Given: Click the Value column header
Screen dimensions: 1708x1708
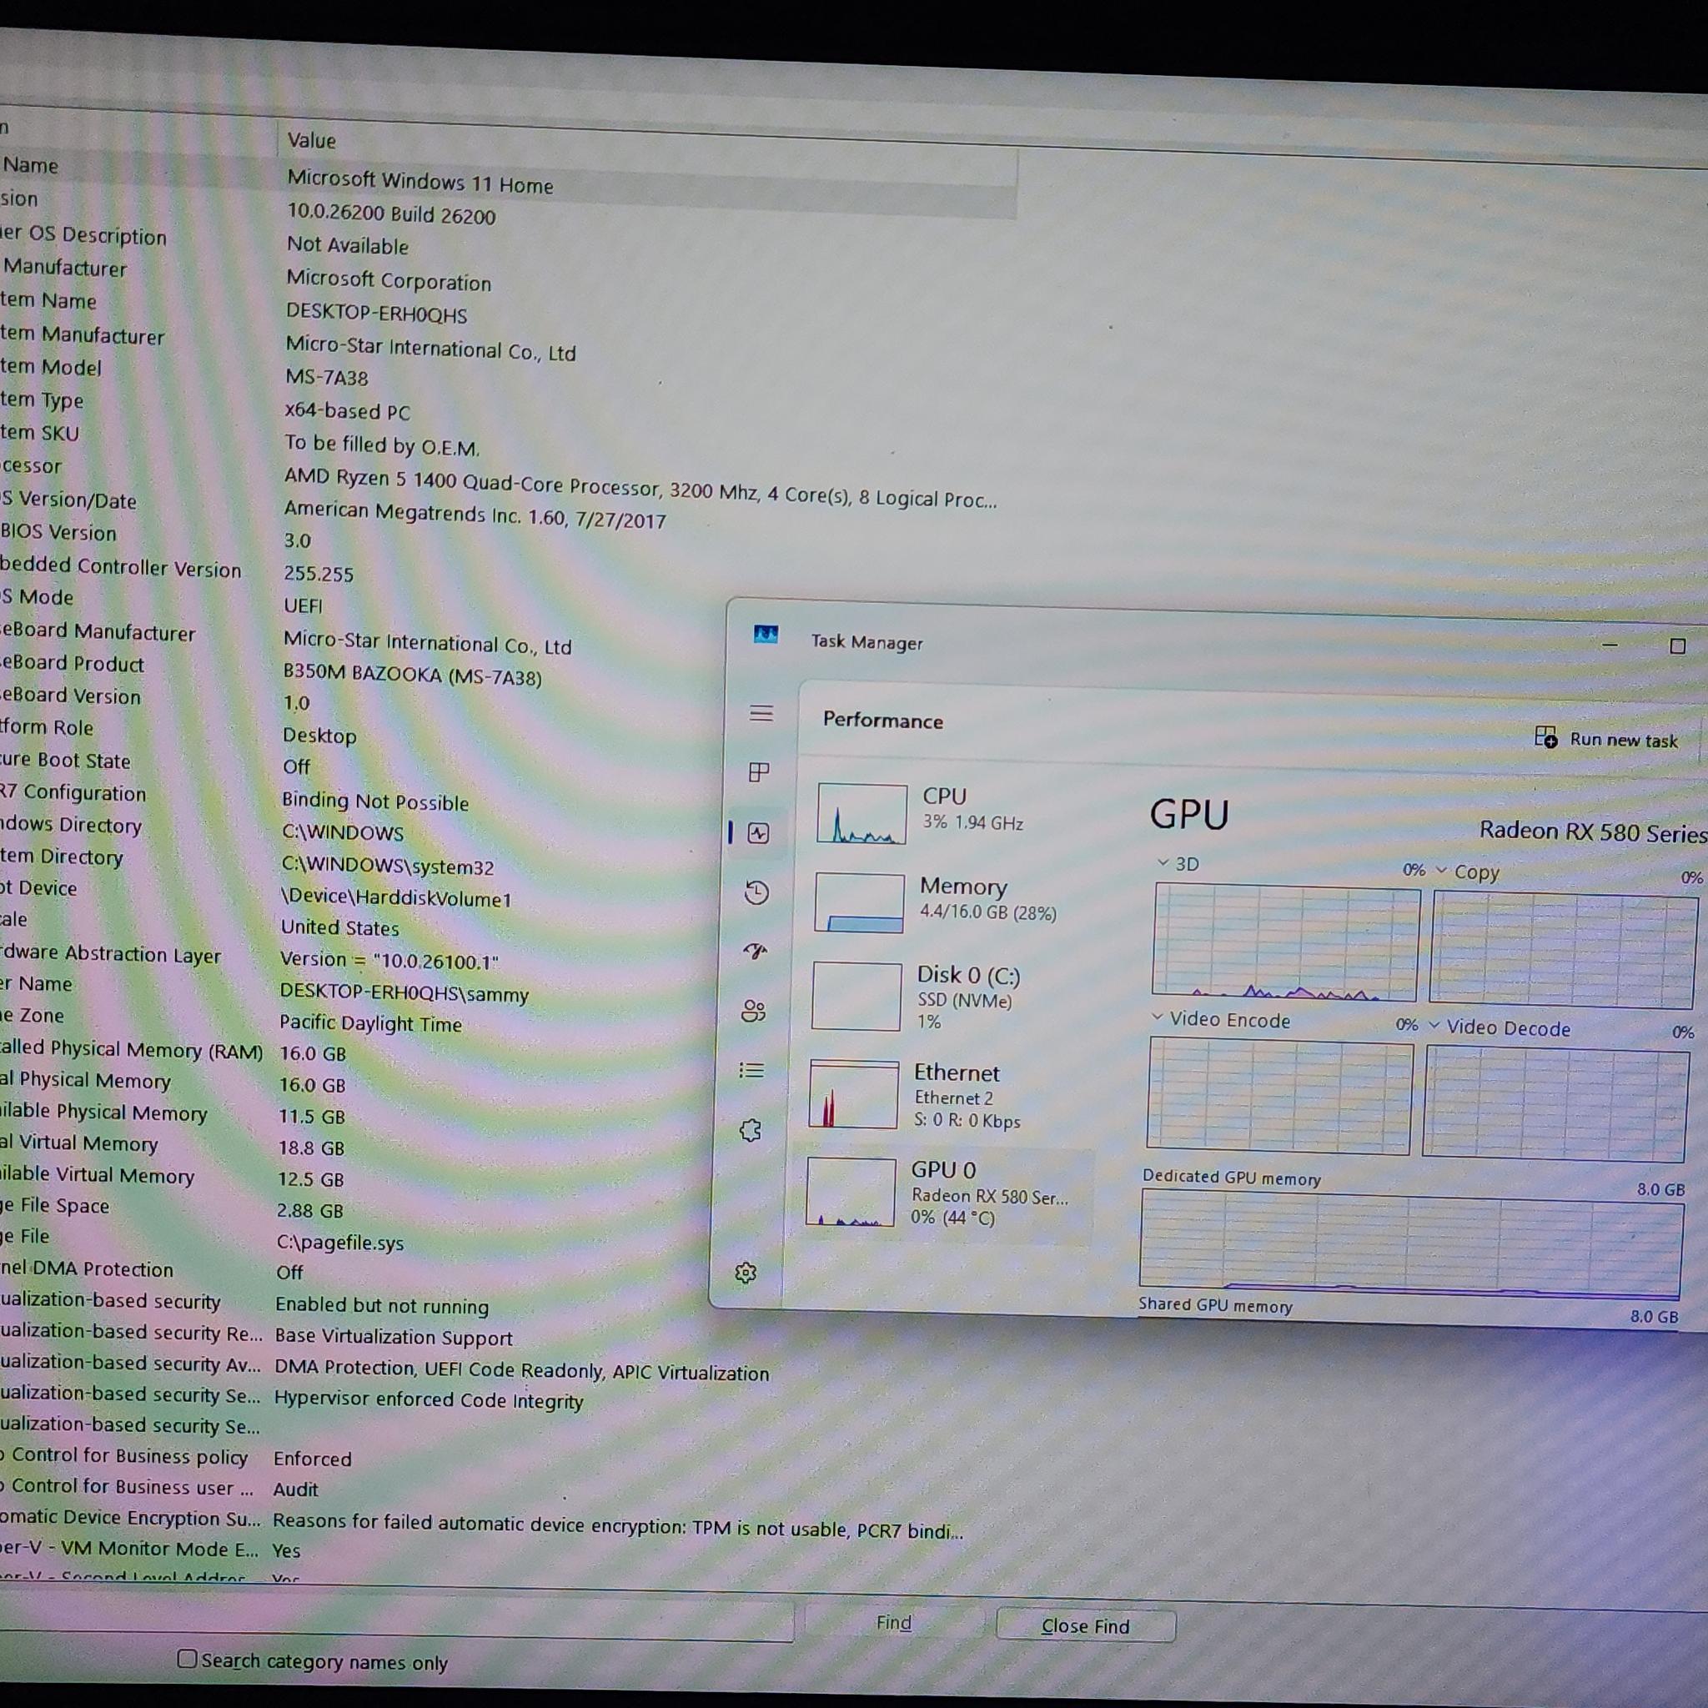Looking at the screenshot, I should 311,139.
